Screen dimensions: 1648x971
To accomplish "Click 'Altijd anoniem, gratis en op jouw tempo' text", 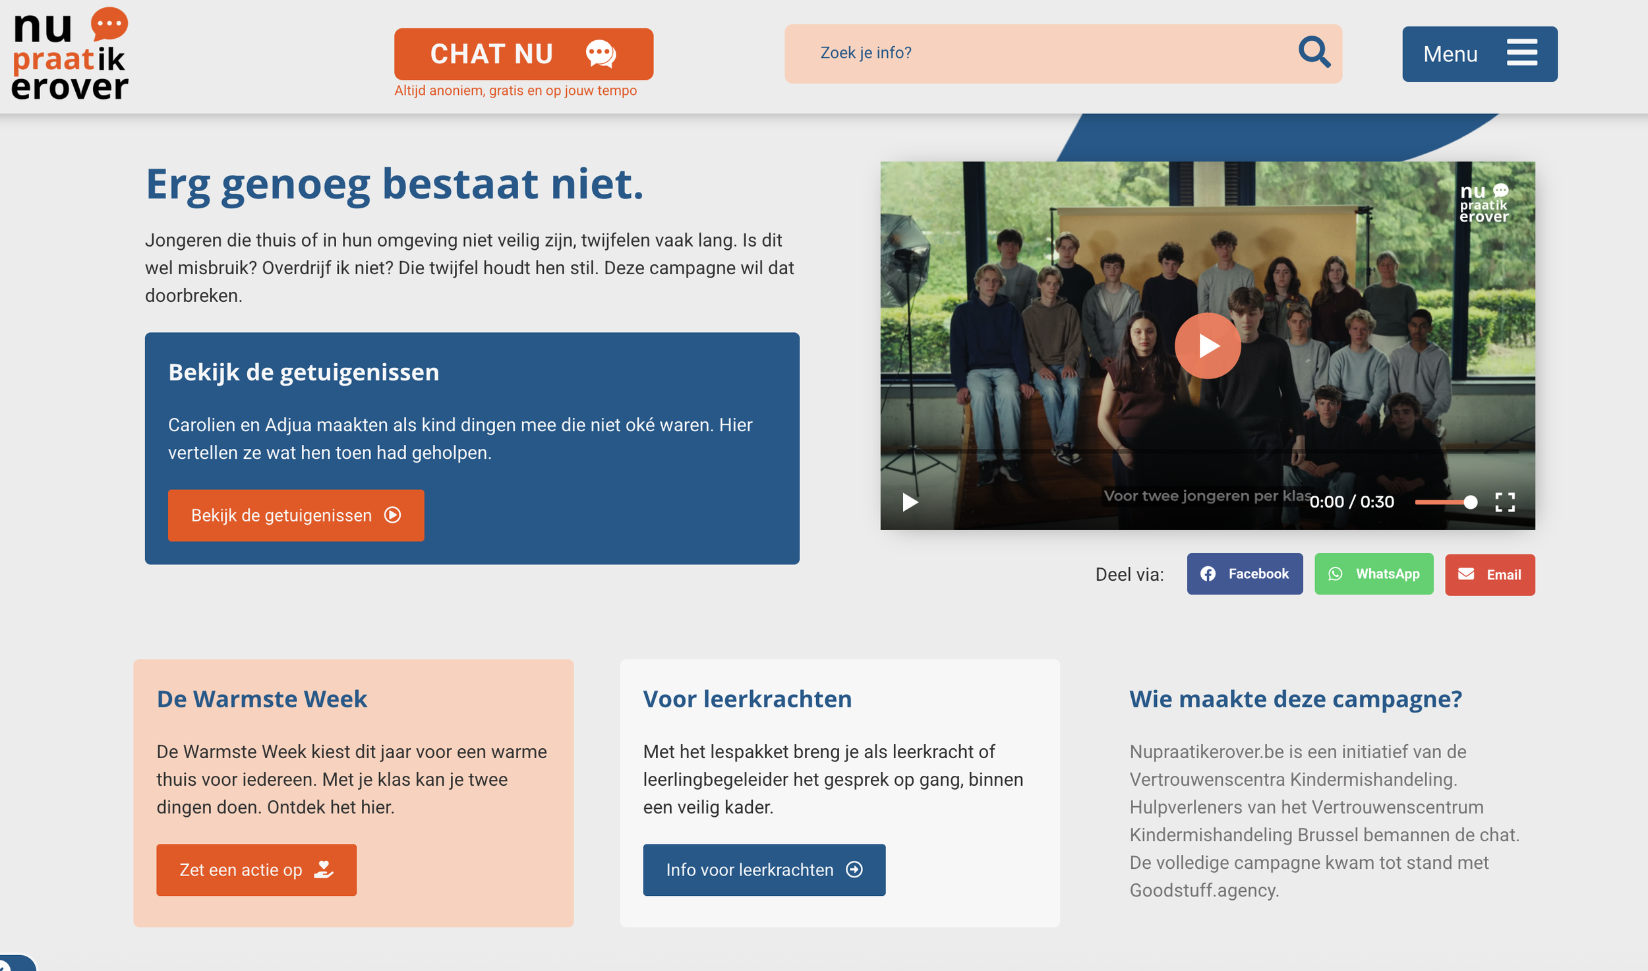I will (x=515, y=91).
